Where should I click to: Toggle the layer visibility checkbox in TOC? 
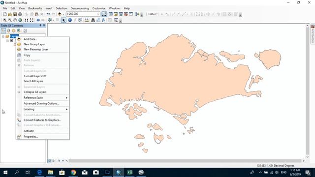[12, 40]
